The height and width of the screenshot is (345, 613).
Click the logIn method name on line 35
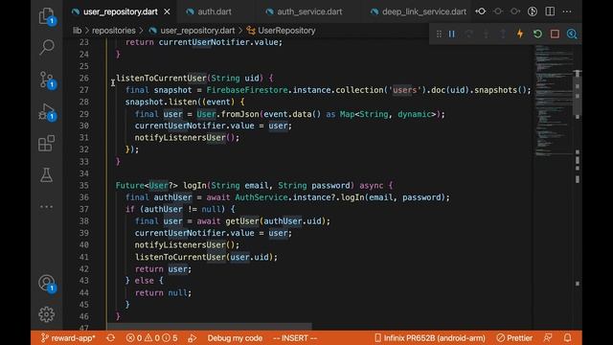(x=194, y=185)
